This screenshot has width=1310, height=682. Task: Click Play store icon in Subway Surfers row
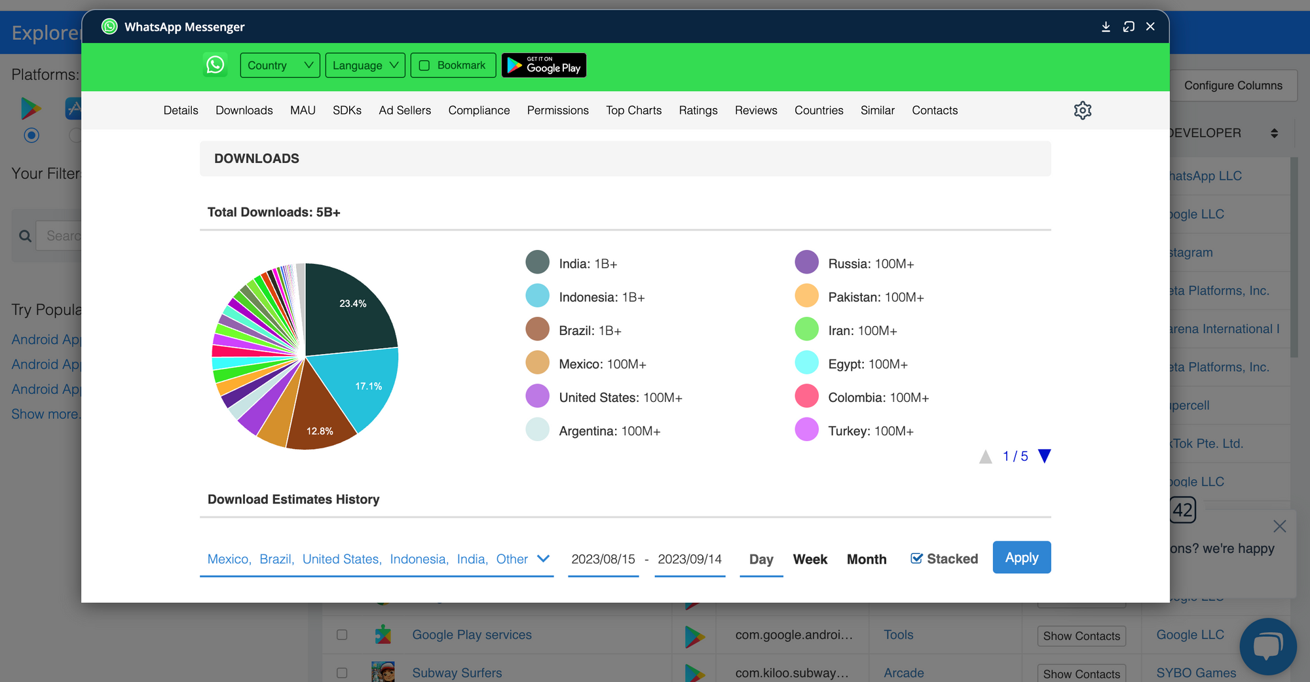click(694, 673)
